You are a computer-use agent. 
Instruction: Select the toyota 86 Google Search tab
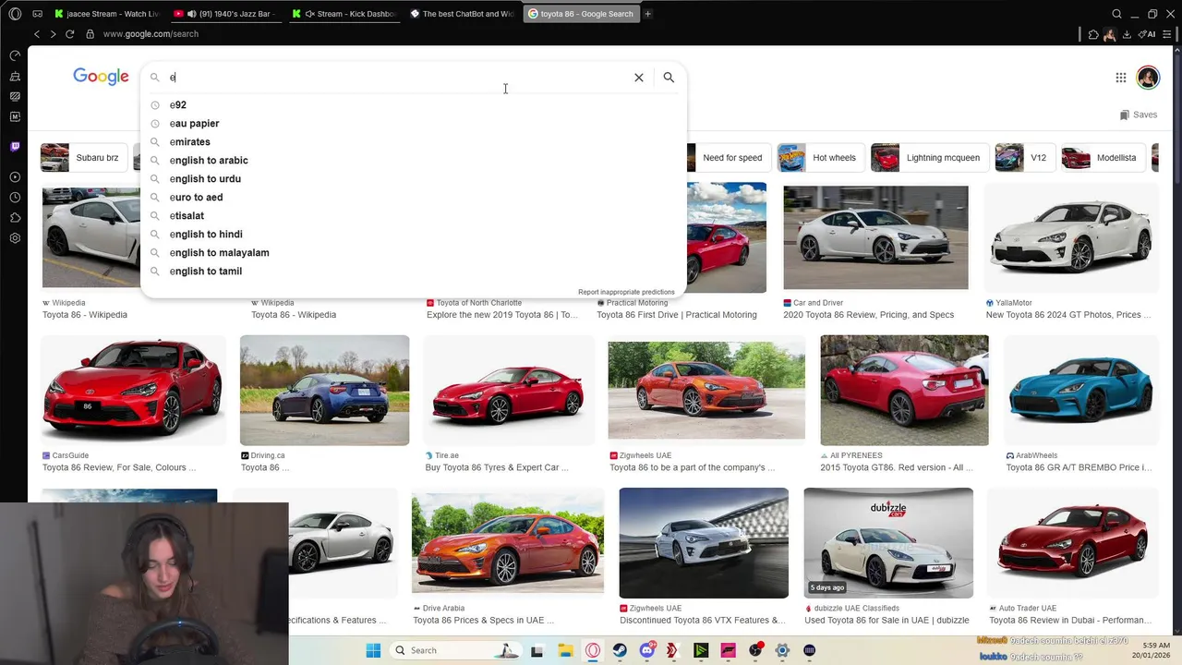click(580, 14)
